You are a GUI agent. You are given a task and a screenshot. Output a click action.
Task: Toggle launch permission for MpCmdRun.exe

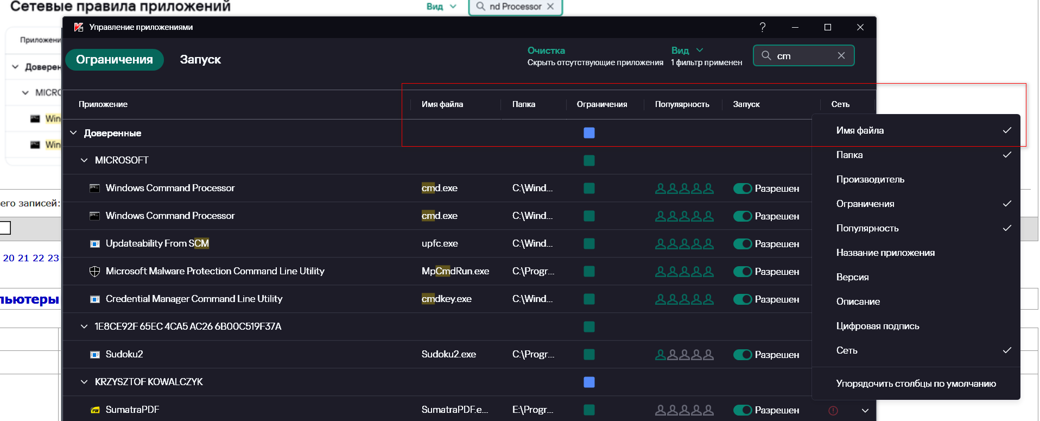[743, 272]
